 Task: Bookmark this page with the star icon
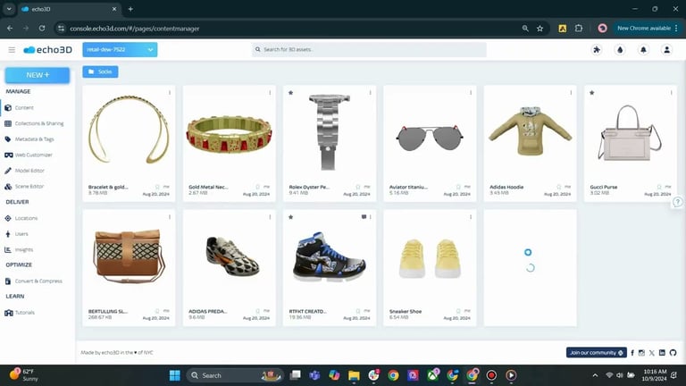[540, 29]
